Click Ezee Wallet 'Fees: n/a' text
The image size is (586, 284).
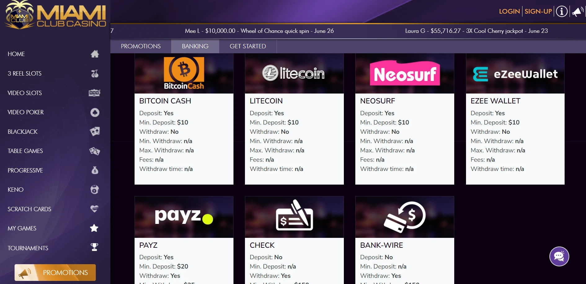click(x=483, y=159)
